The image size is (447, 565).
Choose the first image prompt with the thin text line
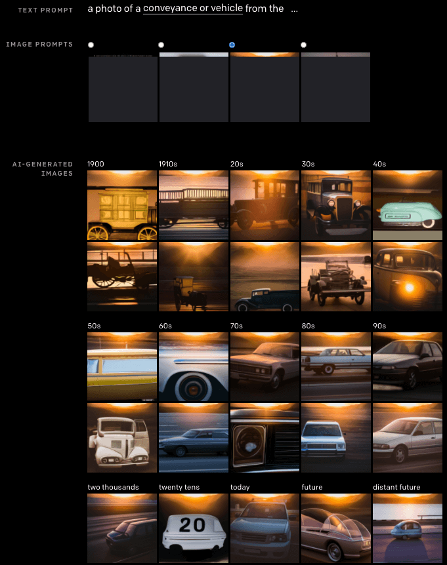(x=123, y=87)
